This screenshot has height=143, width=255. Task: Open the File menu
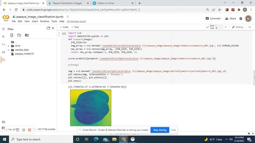click(14, 21)
